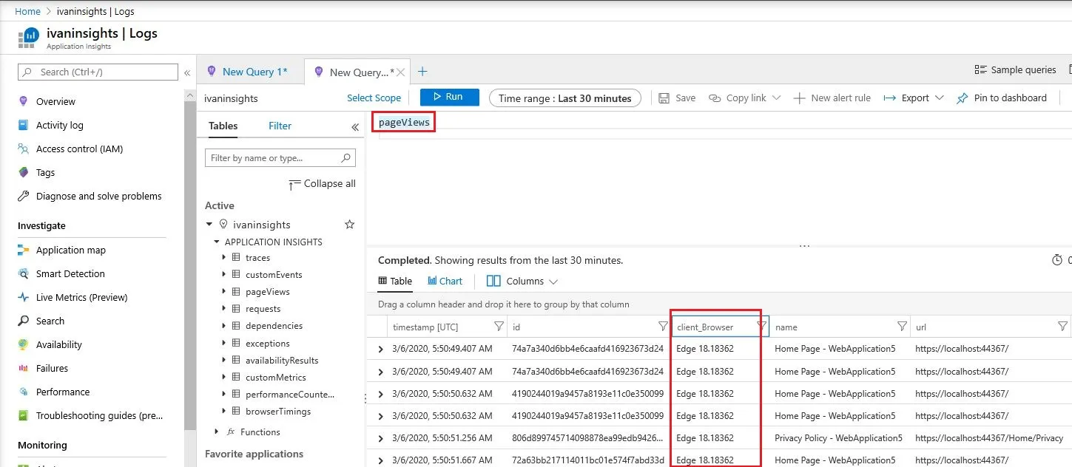Open Activity log in the sidebar
This screenshot has height=467, width=1072.
point(60,125)
